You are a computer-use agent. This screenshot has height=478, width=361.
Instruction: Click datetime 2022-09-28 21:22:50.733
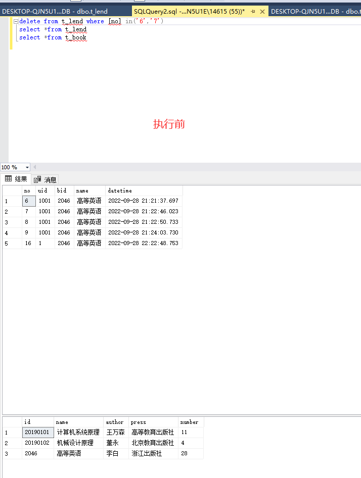[144, 222]
